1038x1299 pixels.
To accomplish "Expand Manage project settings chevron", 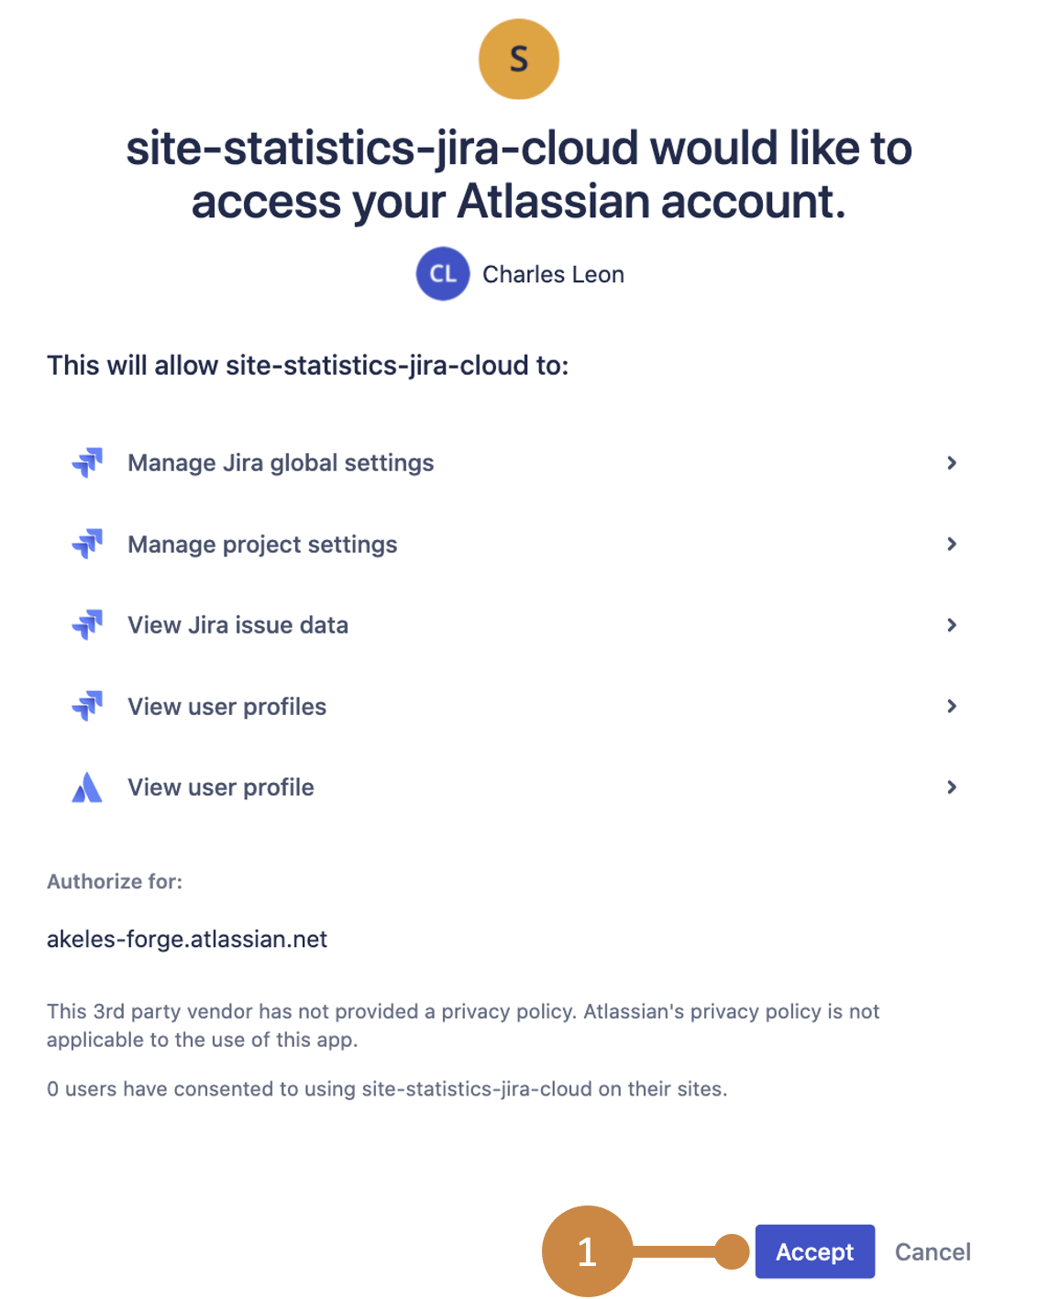I will (x=952, y=544).
